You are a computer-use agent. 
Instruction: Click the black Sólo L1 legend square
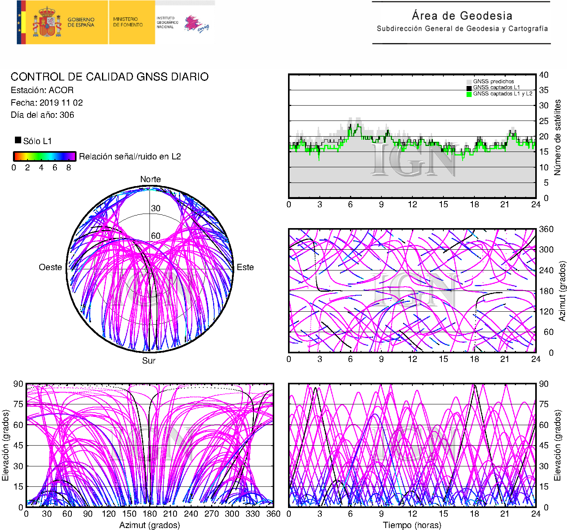pyautogui.click(x=18, y=140)
